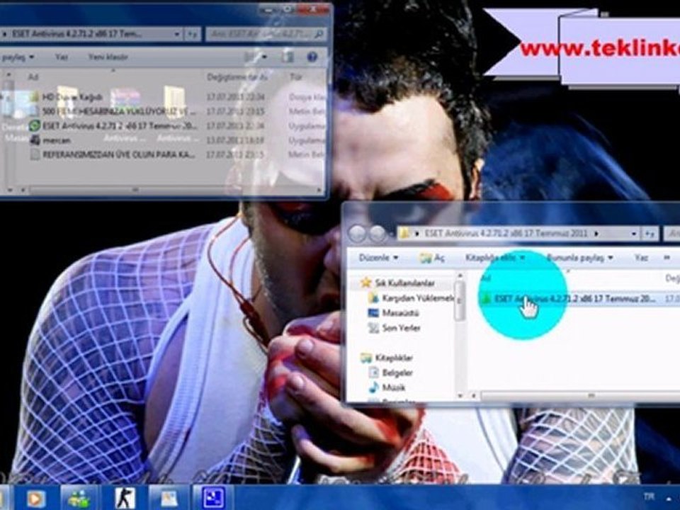Image resolution: width=680 pixels, height=510 pixels.
Task: Open Help in the back Explorer window
Action: (312, 57)
